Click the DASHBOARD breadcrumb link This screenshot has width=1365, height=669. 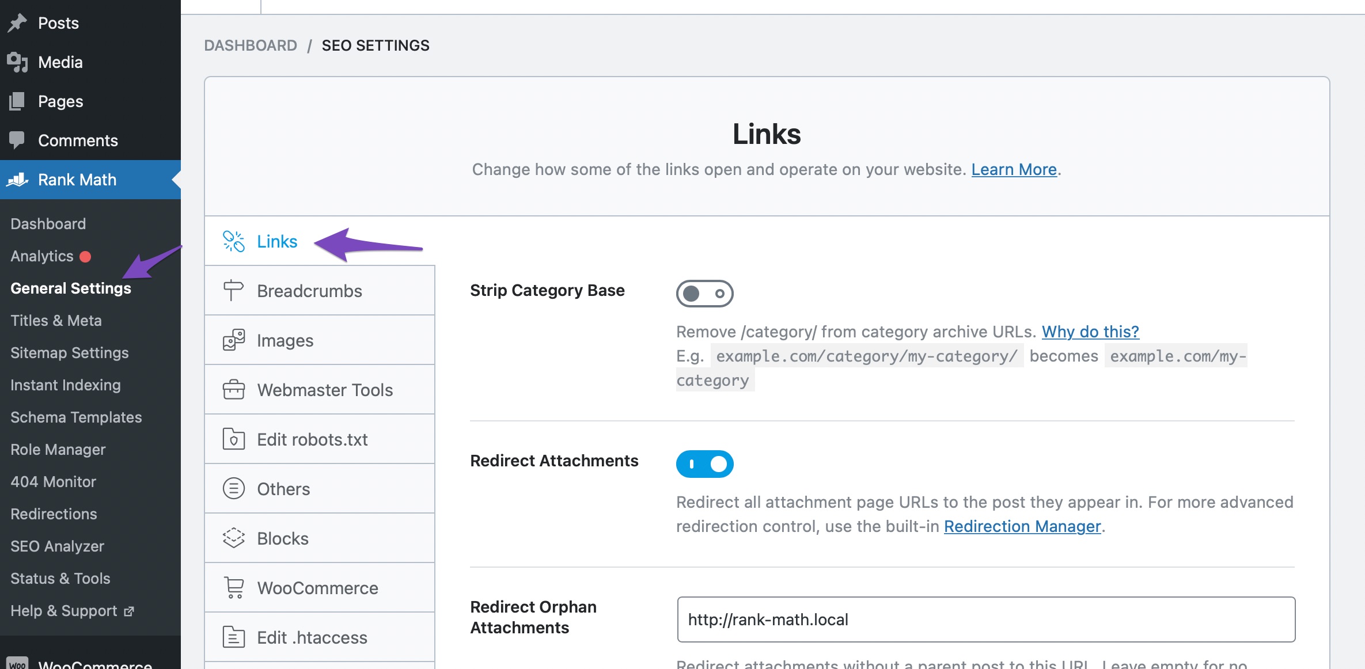pyautogui.click(x=251, y=45)
